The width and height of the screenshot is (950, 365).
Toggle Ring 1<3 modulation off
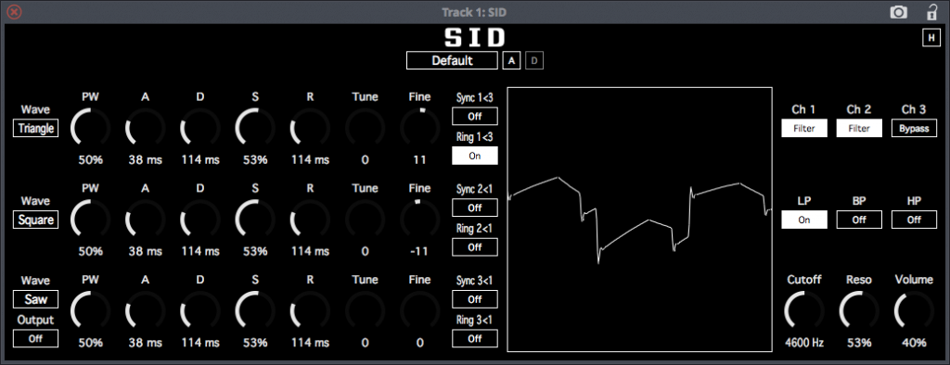(x=474, y=156)
